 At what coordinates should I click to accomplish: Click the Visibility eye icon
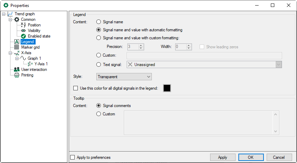coord(23,31)
